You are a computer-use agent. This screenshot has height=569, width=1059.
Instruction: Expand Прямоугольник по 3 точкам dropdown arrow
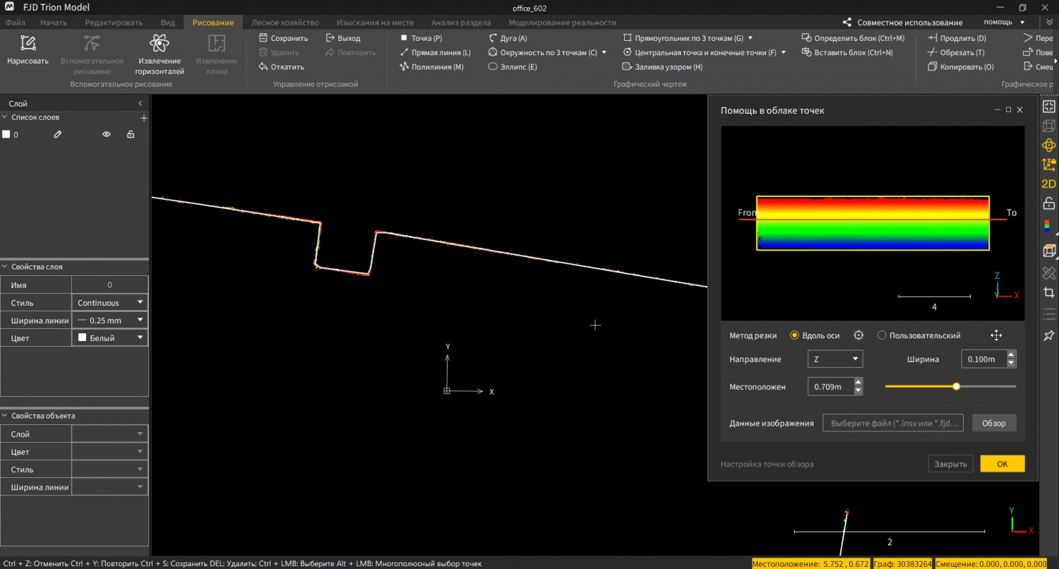pos(750,38)
